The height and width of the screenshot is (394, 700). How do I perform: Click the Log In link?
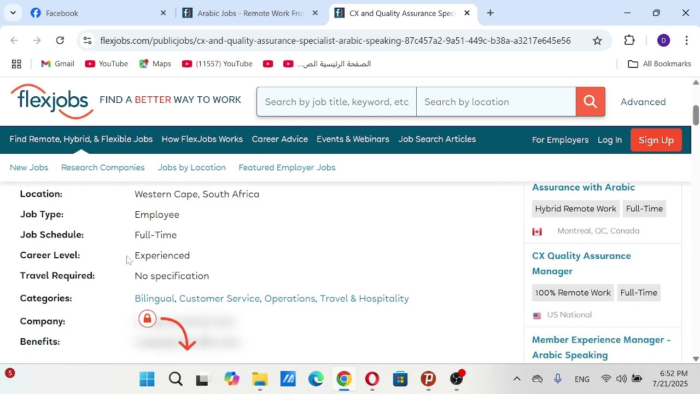610,140
